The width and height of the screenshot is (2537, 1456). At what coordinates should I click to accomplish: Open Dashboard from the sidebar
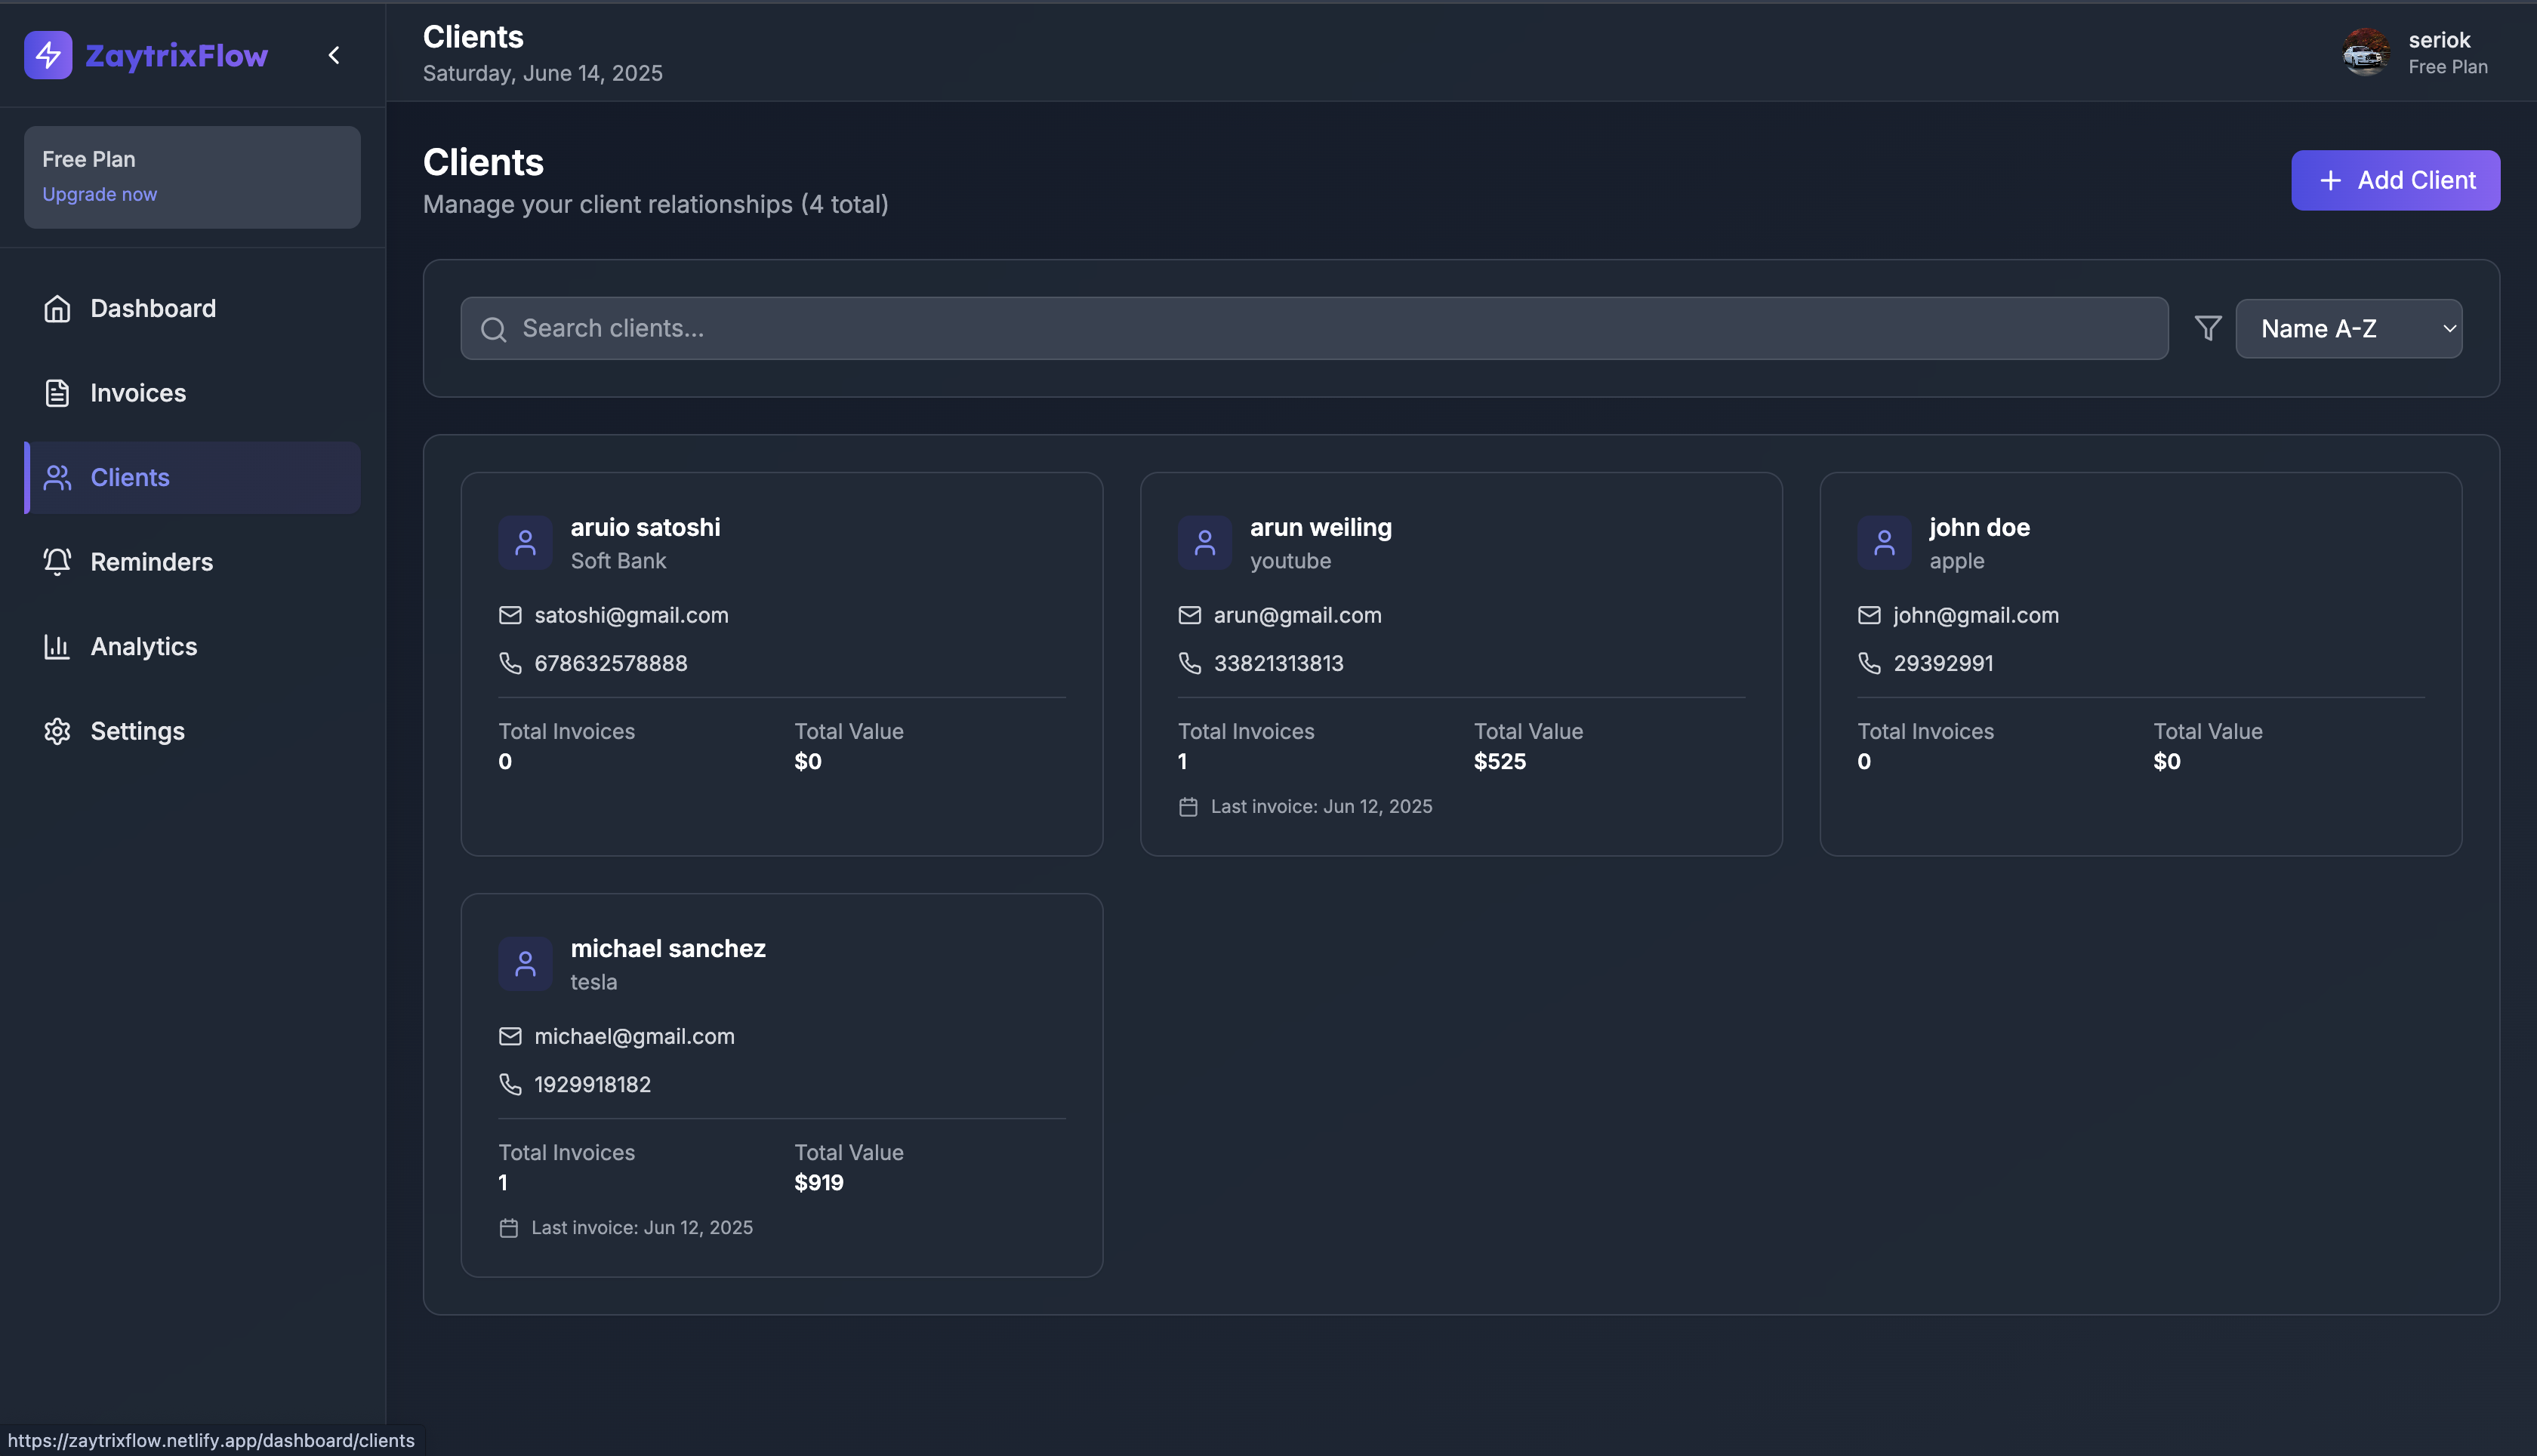tap(153, 308)
